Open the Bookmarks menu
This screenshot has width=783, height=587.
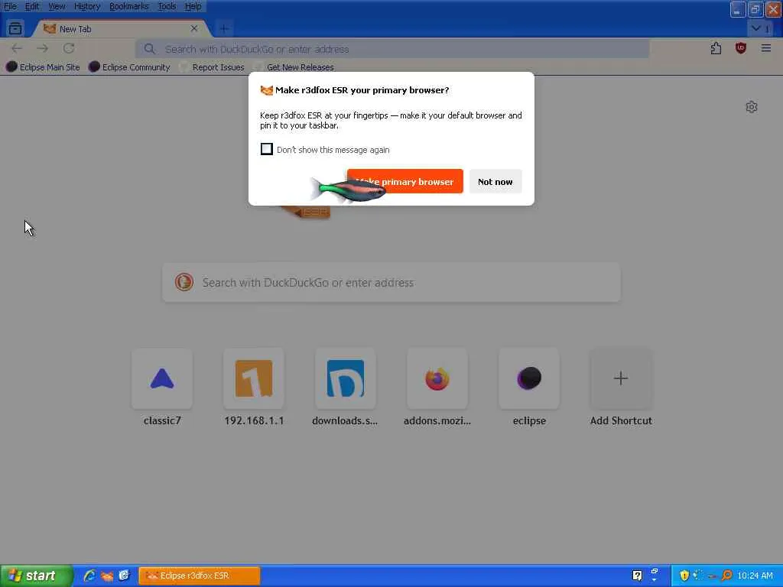point(128,6)
